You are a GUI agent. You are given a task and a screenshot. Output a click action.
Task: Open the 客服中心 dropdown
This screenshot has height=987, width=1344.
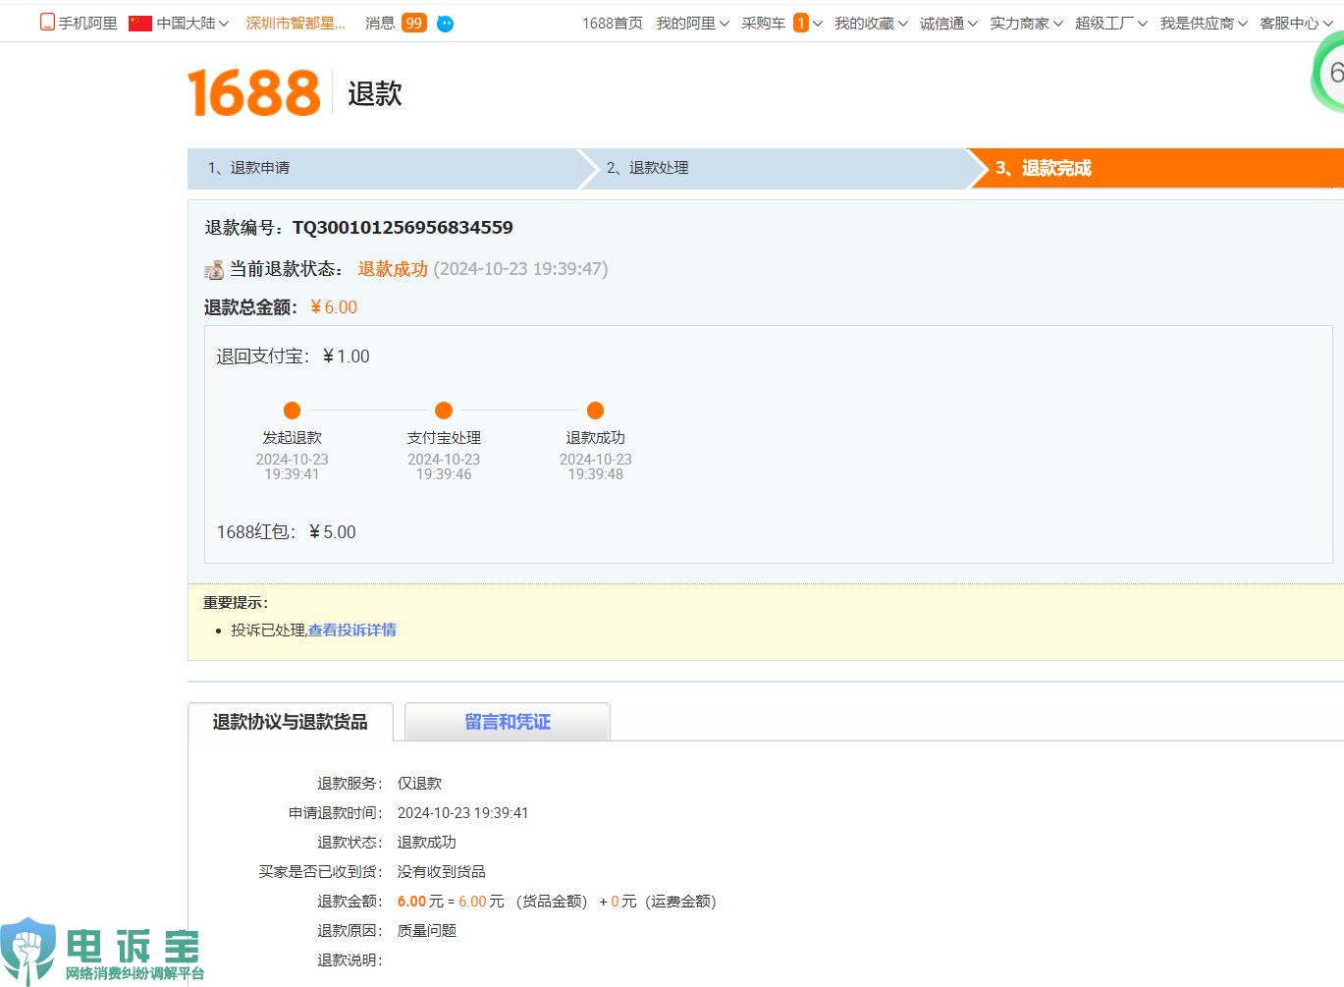[x=1296, y=24]
